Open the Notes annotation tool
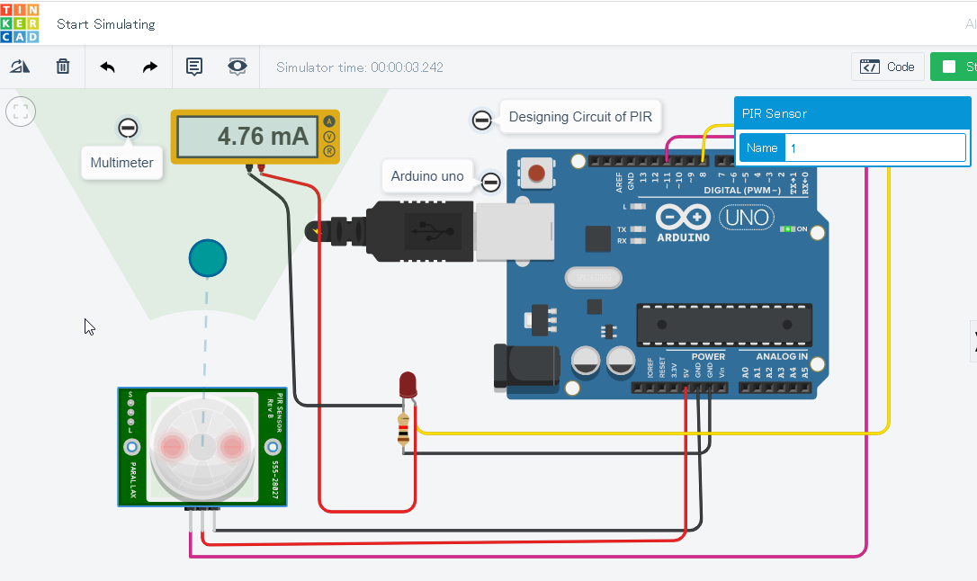 tap(193, 66)
